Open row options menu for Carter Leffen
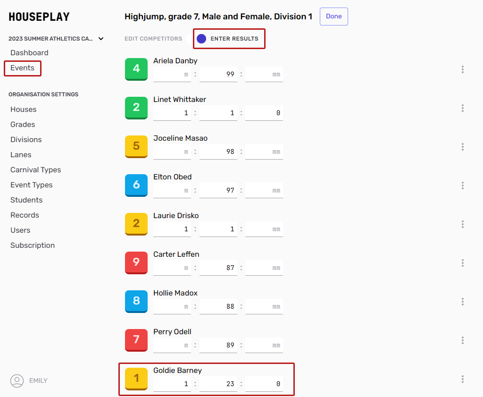Viewport: 483px width, 397px height. (x=463, y=263)
